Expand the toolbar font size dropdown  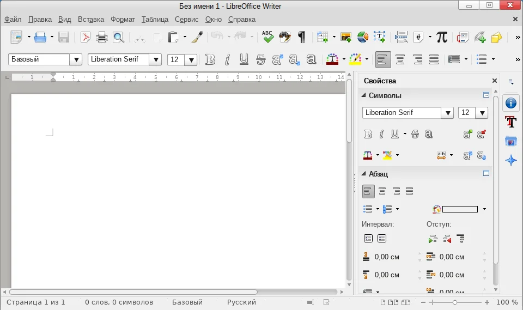click(x=191, y=59)
